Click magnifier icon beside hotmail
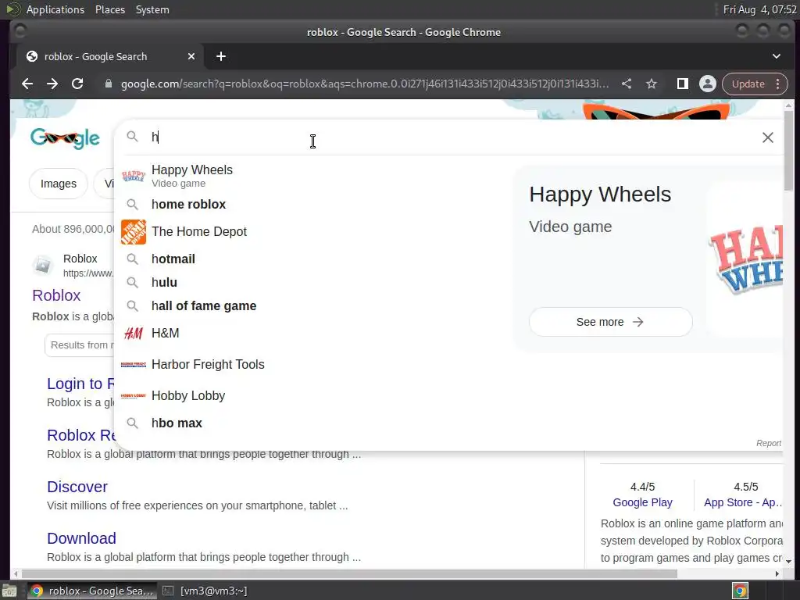 click(x=132, y=259)
